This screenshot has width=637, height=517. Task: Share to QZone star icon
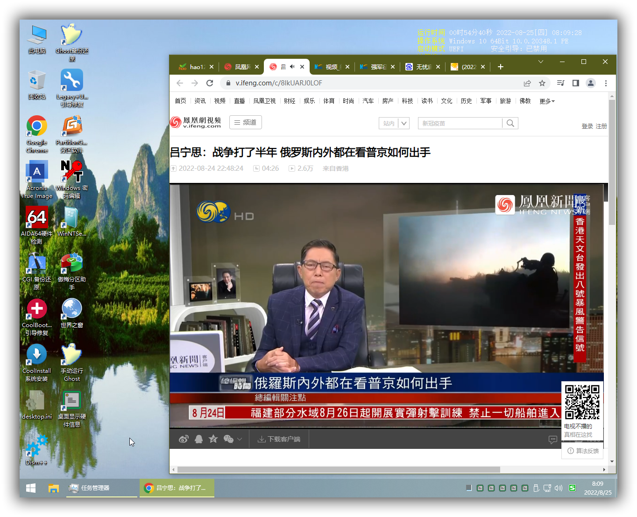coord(213,439)
